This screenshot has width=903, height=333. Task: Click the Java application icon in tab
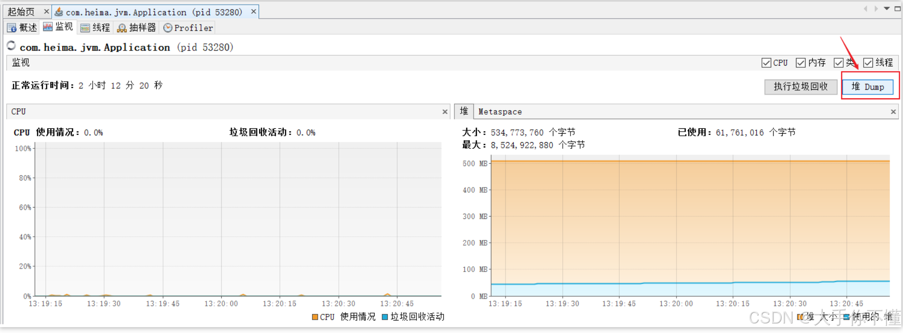coord(59,11)
